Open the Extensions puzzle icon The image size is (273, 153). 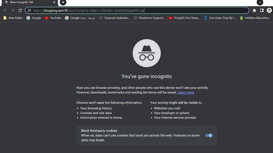pyautogui.click(x=254, y=11)
